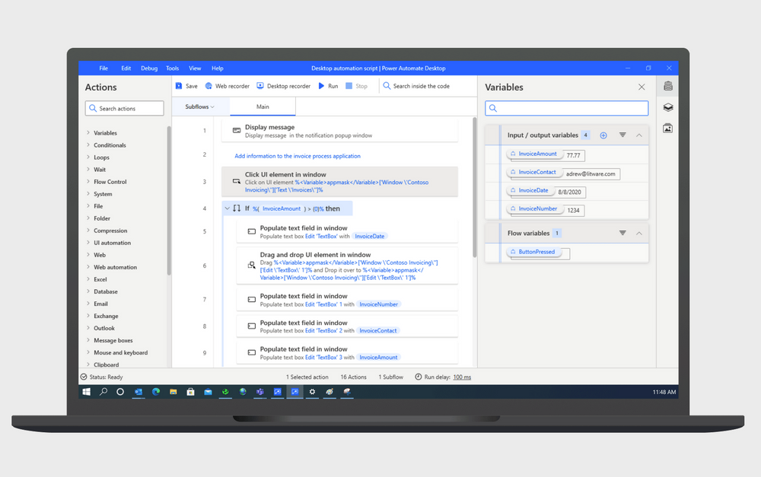The image size is (761, 477).
Task: Open the Subflows dropdown
Action: click(199, 107)
